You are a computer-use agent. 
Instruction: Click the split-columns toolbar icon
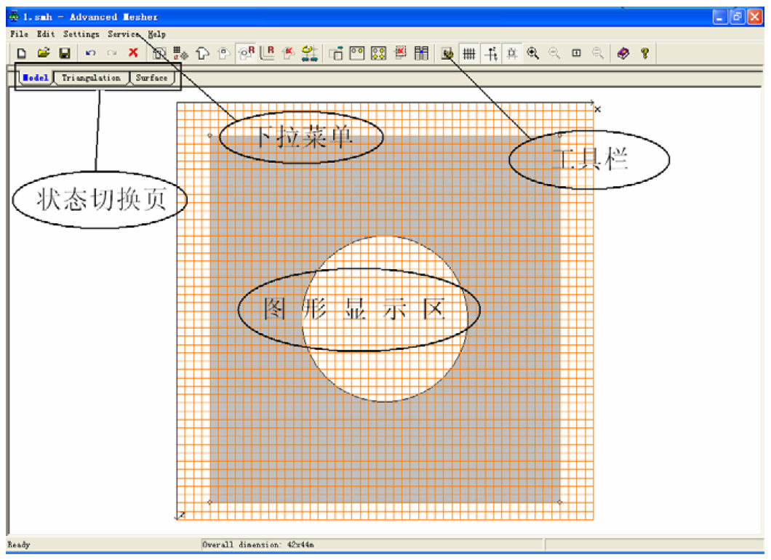[x=421, y=53]
